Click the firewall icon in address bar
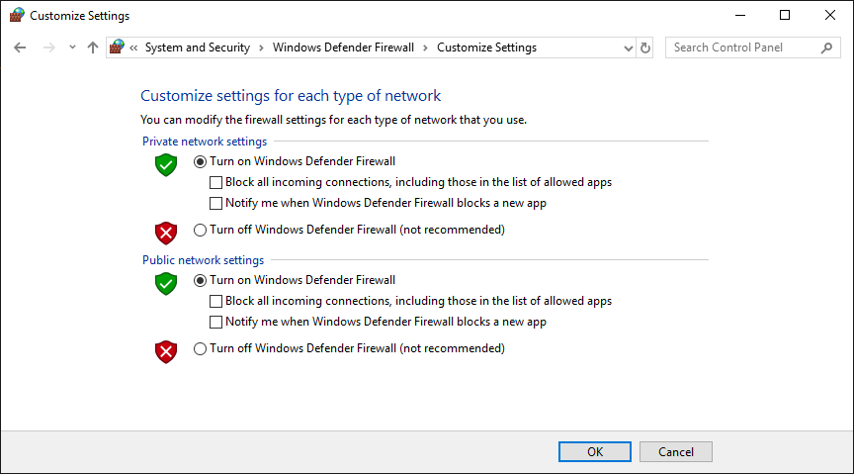The image size is (854, 474). pyautogui.click(x=117, y=47)
